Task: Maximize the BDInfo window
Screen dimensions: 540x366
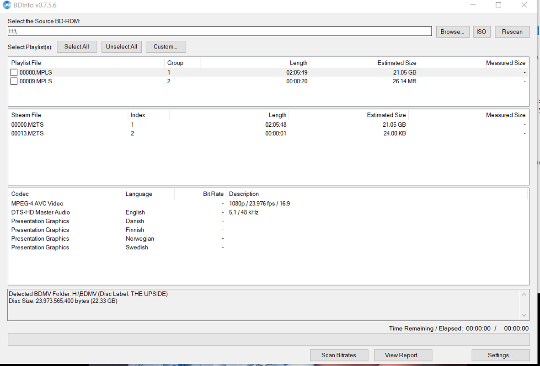Action: (498, 5)
